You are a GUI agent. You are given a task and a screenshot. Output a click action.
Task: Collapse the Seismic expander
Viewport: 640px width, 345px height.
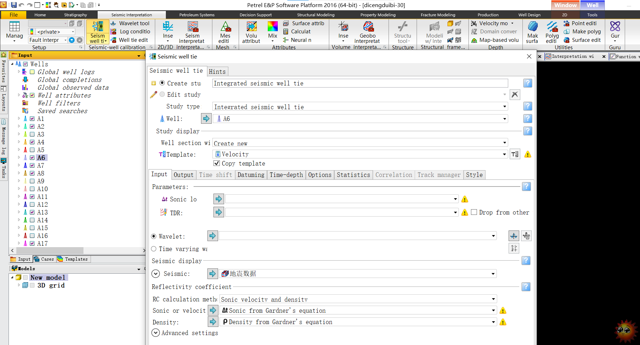pos(156,274)
